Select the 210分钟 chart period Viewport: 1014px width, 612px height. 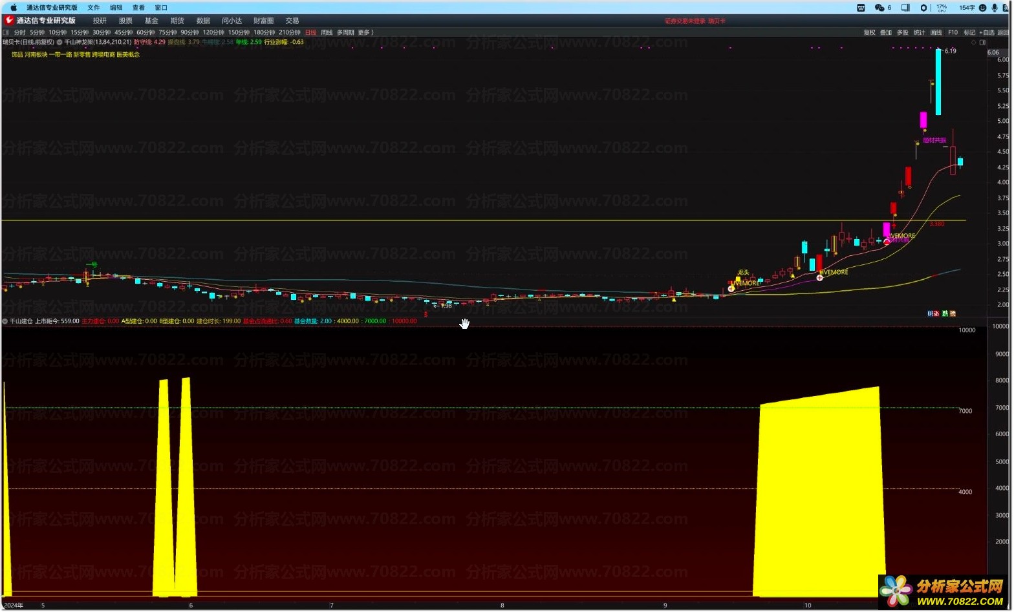[289, 32]
